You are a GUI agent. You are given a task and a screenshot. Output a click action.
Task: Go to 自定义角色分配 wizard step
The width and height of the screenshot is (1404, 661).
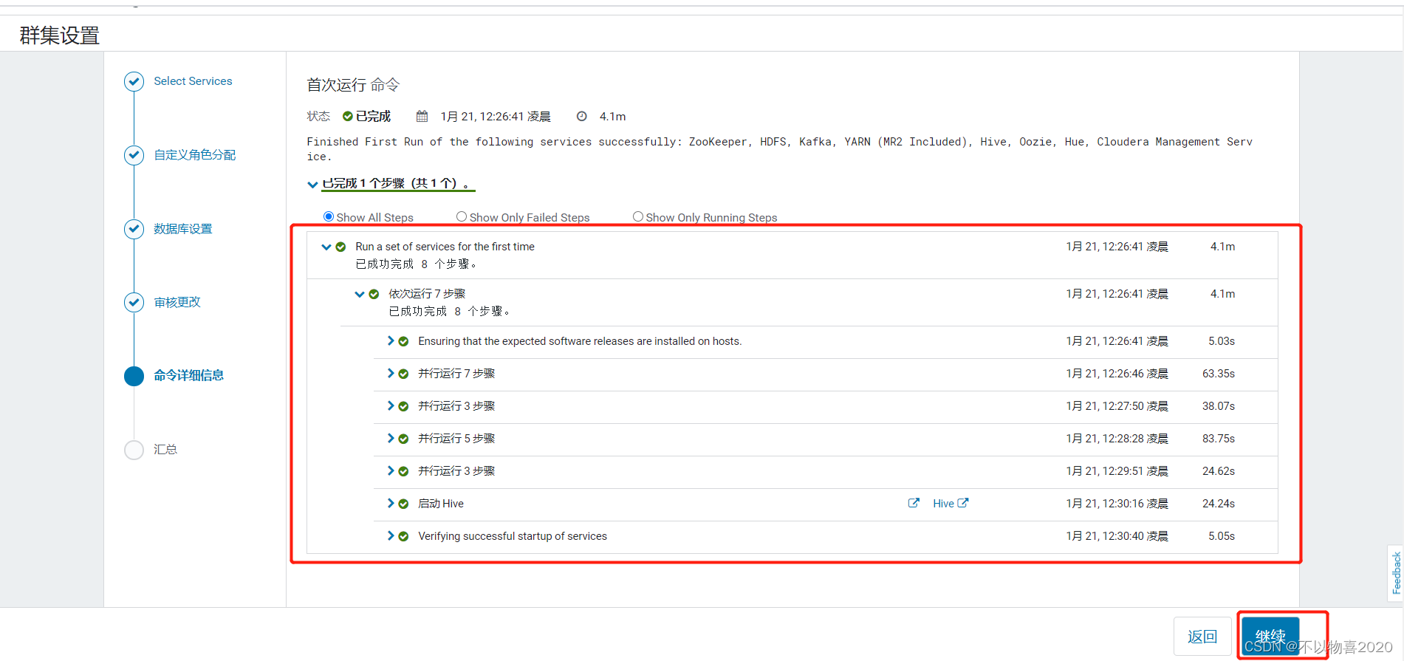[195, 155]
